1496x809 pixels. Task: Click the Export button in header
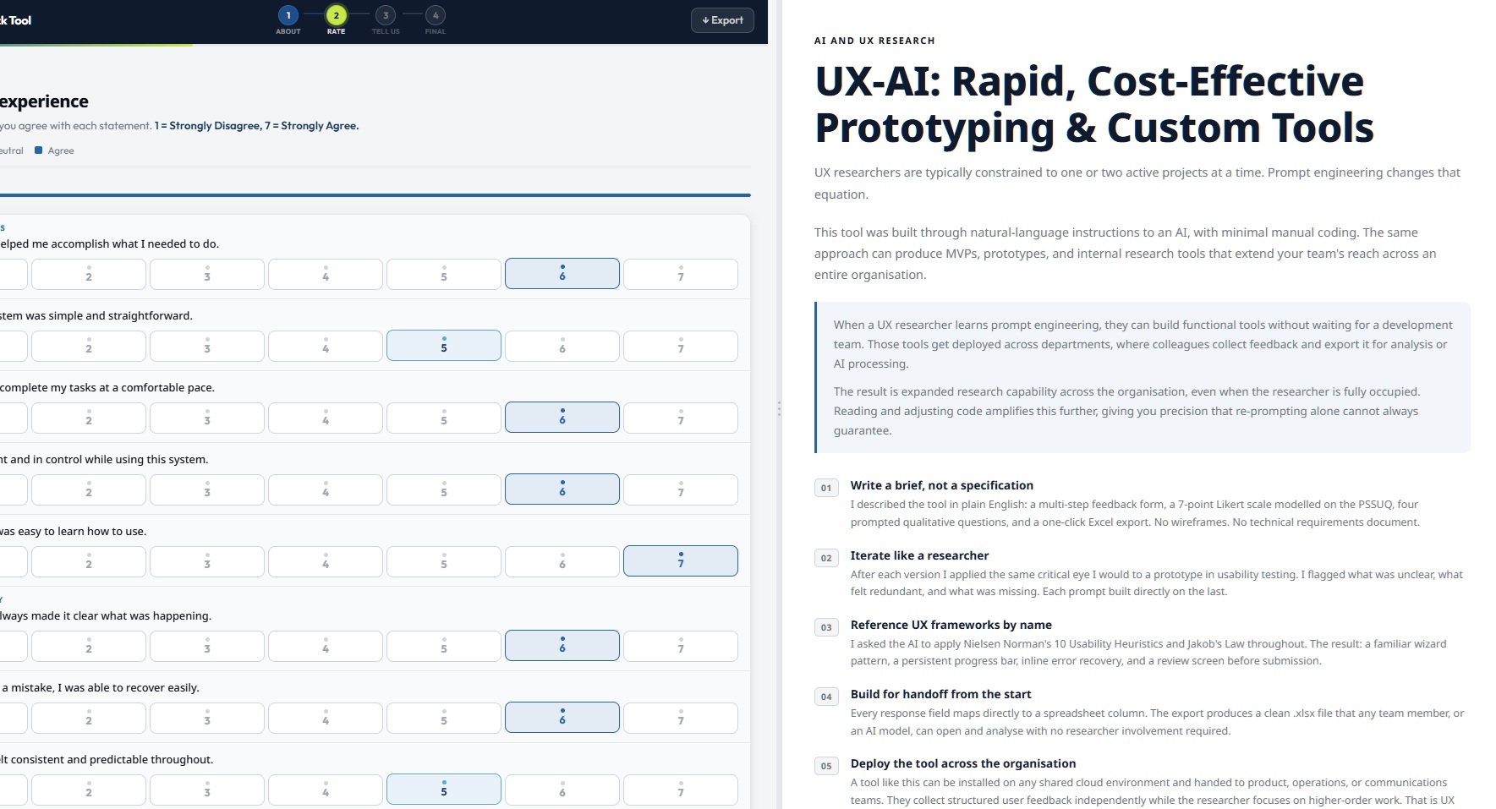click(722, 20)
